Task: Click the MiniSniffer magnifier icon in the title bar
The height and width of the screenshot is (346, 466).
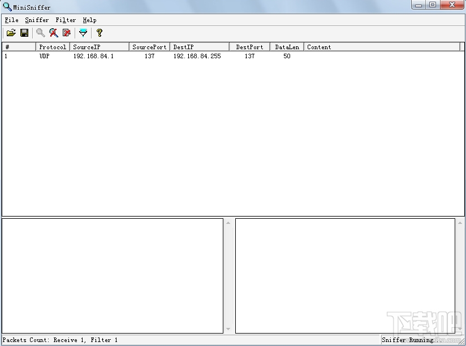Action: click(x=7, y=7)
